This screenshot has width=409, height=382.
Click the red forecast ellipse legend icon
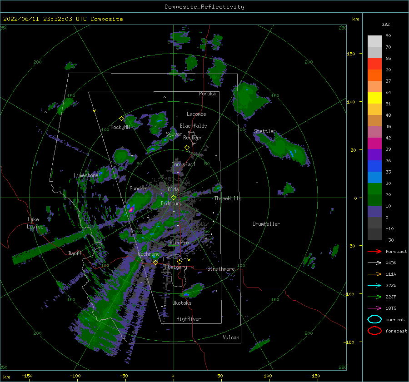374,331
